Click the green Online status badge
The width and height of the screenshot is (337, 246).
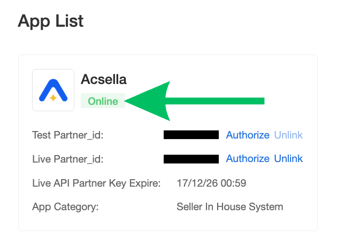[x=103, y=101]
